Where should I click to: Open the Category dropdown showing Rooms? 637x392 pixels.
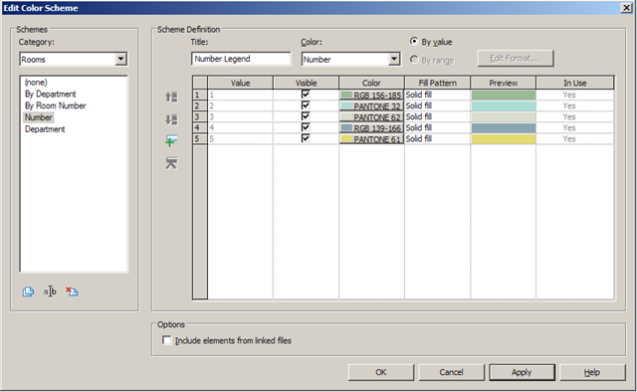(x=73, y=60)
